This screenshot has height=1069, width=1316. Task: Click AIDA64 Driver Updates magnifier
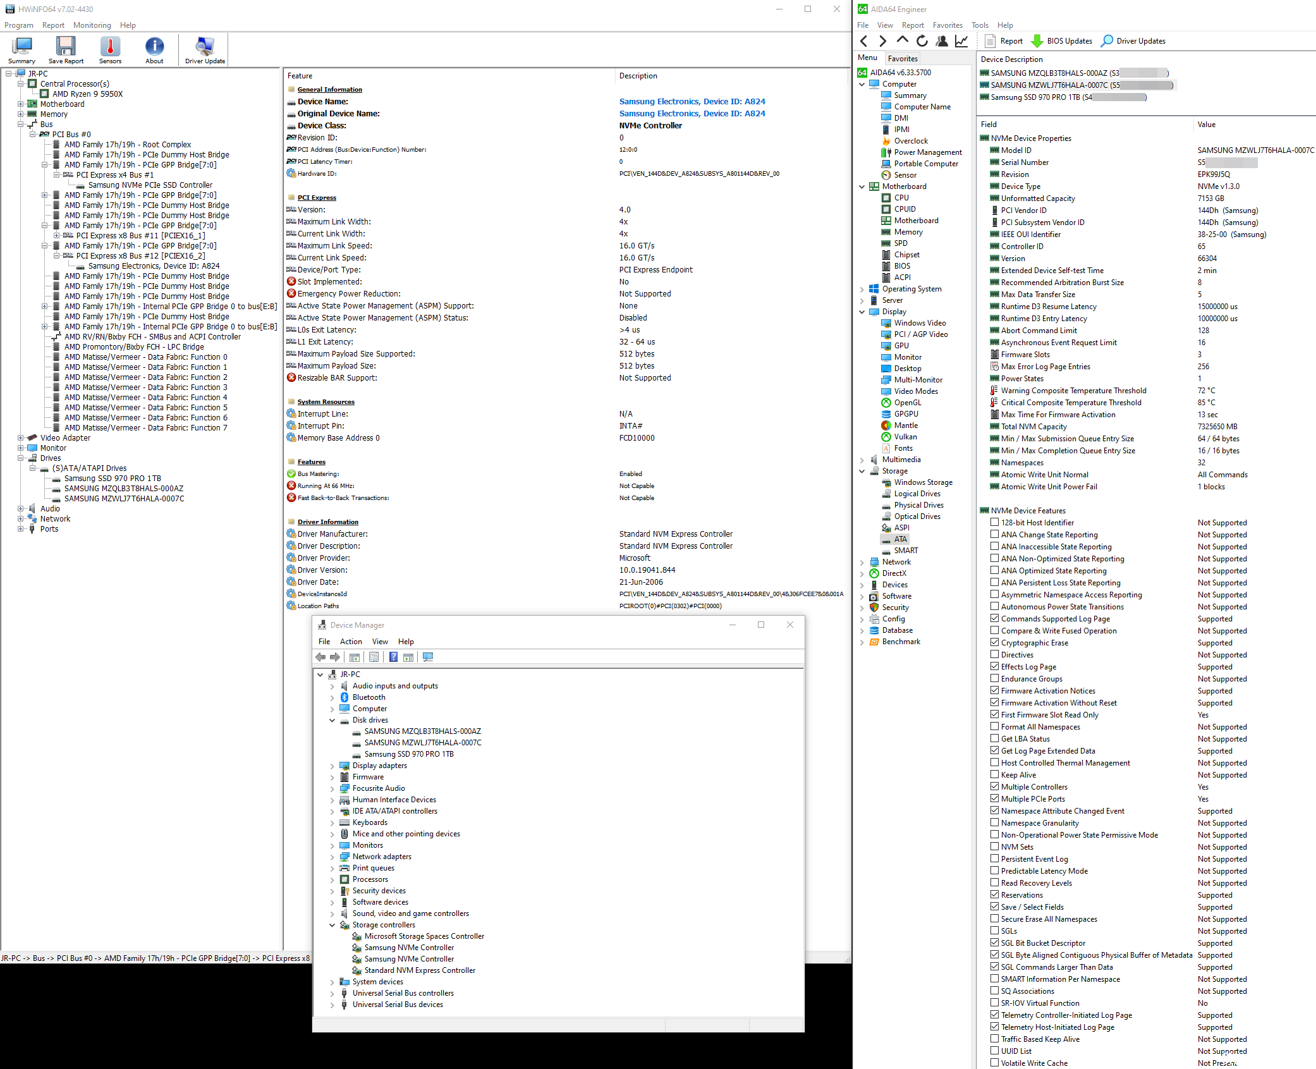[x=1107, y=41]
